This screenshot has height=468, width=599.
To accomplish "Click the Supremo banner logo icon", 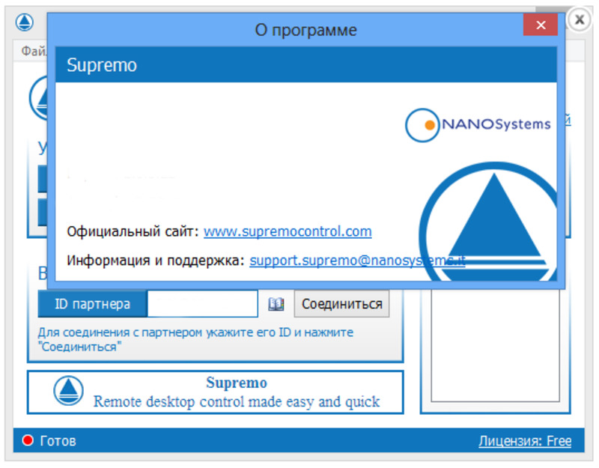I will click(68, 391).
